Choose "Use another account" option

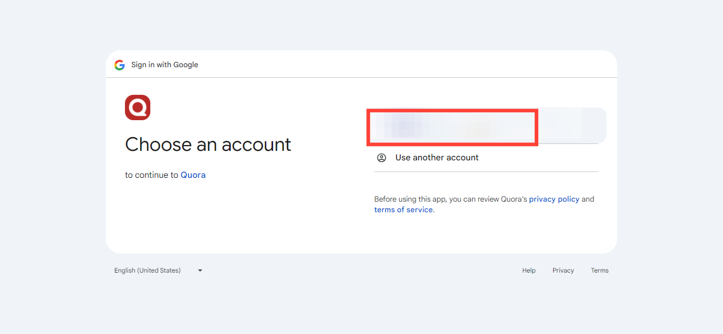[437, 158]
